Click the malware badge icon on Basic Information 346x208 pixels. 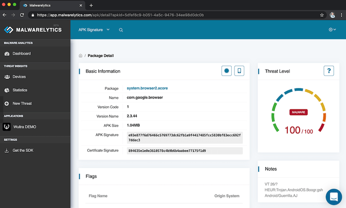coord(226,70)
